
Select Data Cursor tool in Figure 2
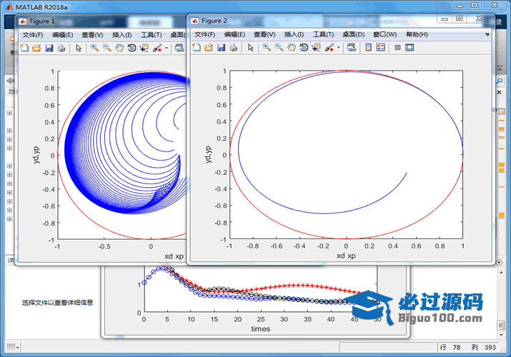tap(316, 48)
